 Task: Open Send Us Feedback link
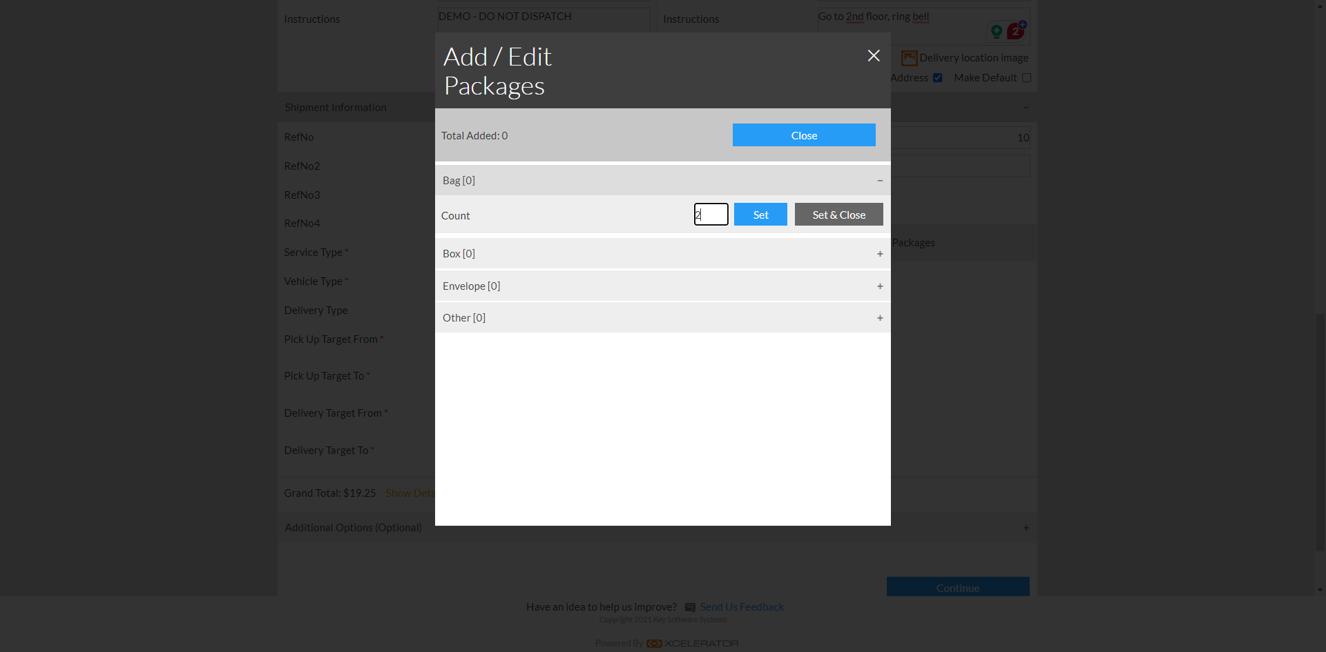pyautogui.click(x=742, y=607)
